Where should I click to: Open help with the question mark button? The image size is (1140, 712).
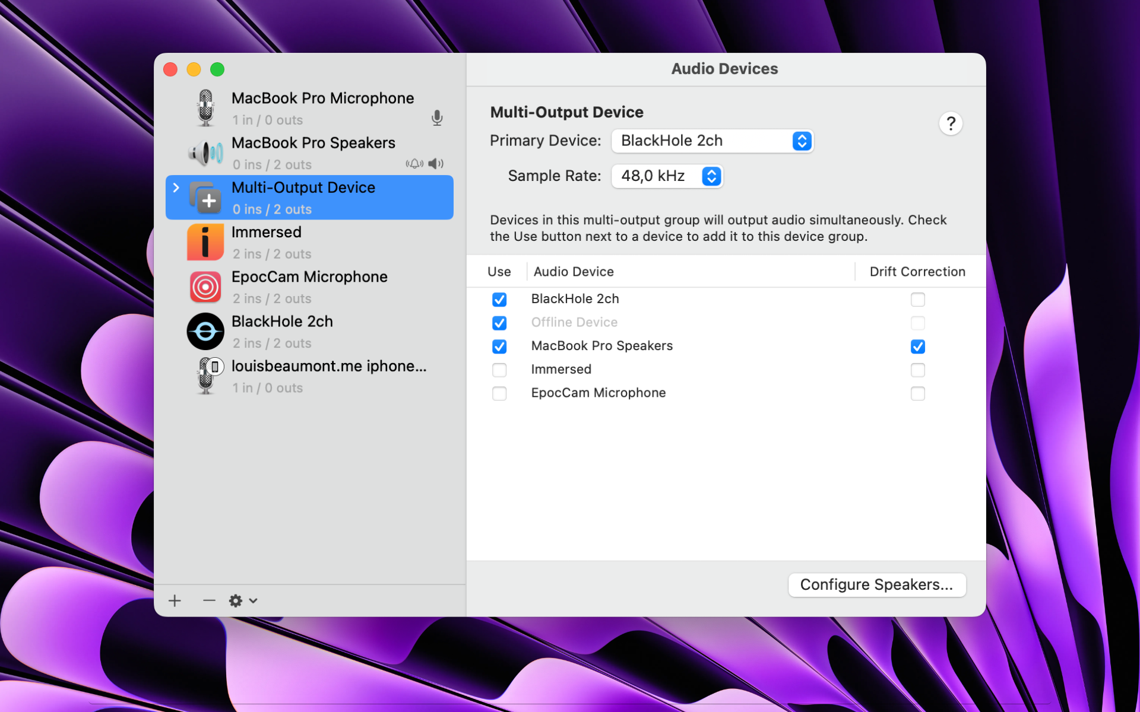coord(951,123)
